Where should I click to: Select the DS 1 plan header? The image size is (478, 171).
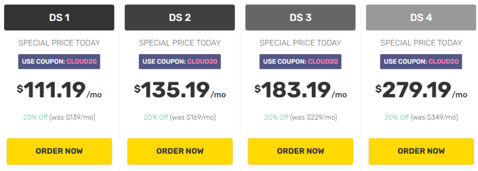59,17
